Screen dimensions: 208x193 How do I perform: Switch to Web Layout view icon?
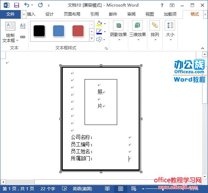tap(133, 188)
